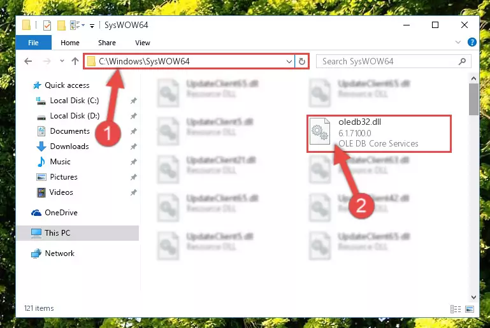This screenshot has width=490, height=328.
Task: Go forward with the Forward arrow
Action: (x=47, y=61)
